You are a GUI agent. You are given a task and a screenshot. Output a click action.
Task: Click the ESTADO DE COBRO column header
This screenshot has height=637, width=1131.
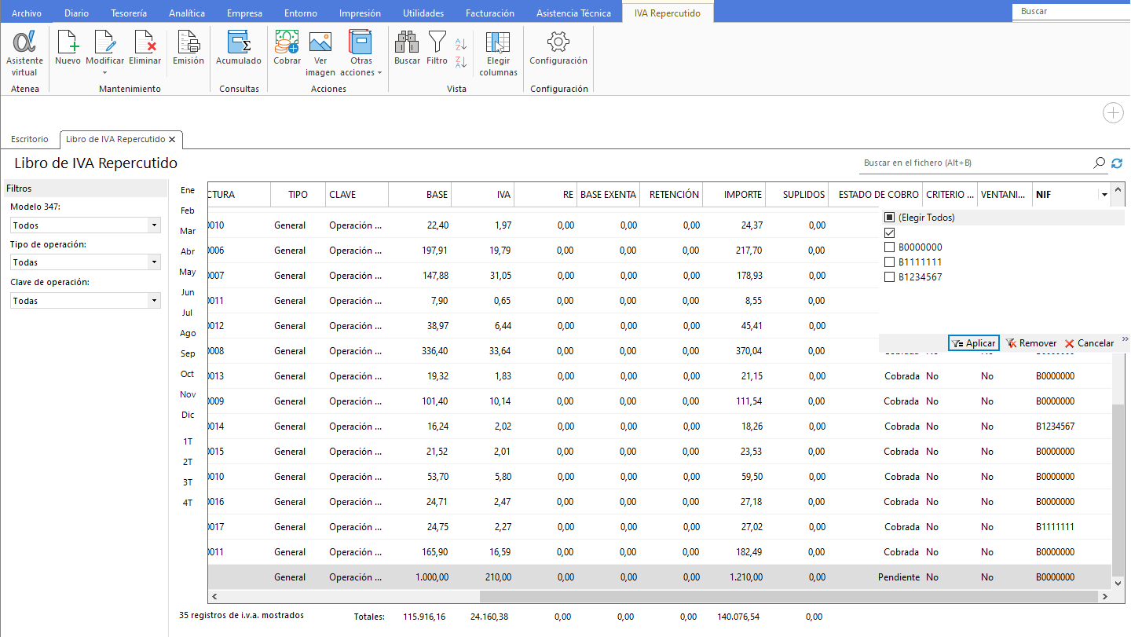pos(876,195)
